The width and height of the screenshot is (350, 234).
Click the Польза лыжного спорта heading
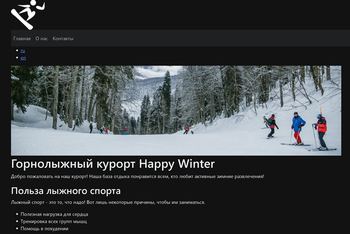pos(66,191)
